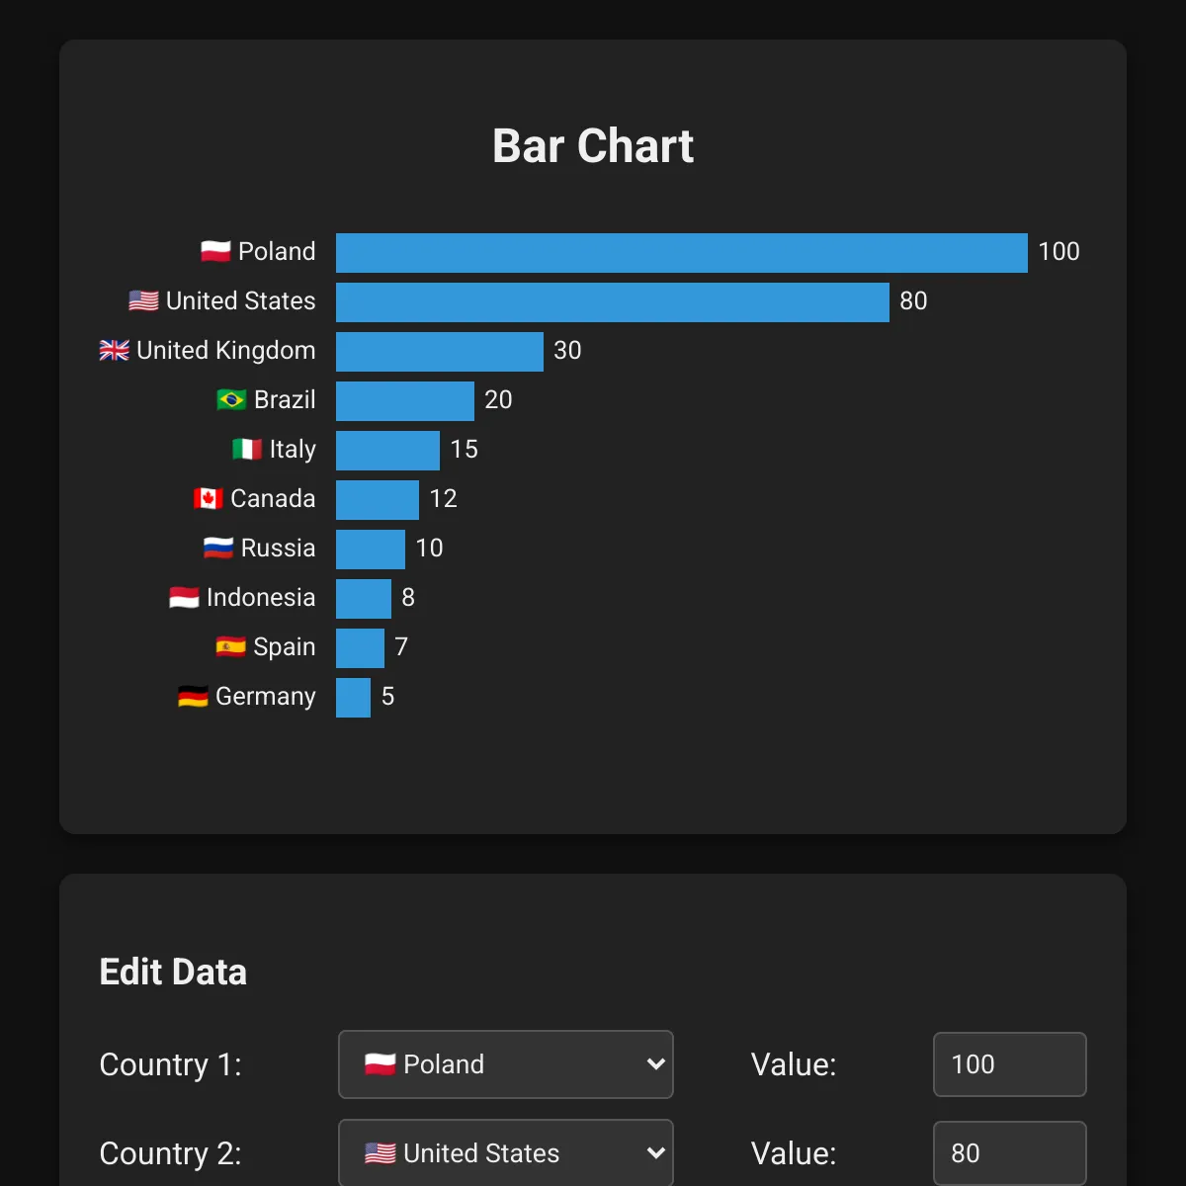Click the Country 2 value field containing 80
Viewport: 1186px width, 1186px height.
[1009, 1153]
